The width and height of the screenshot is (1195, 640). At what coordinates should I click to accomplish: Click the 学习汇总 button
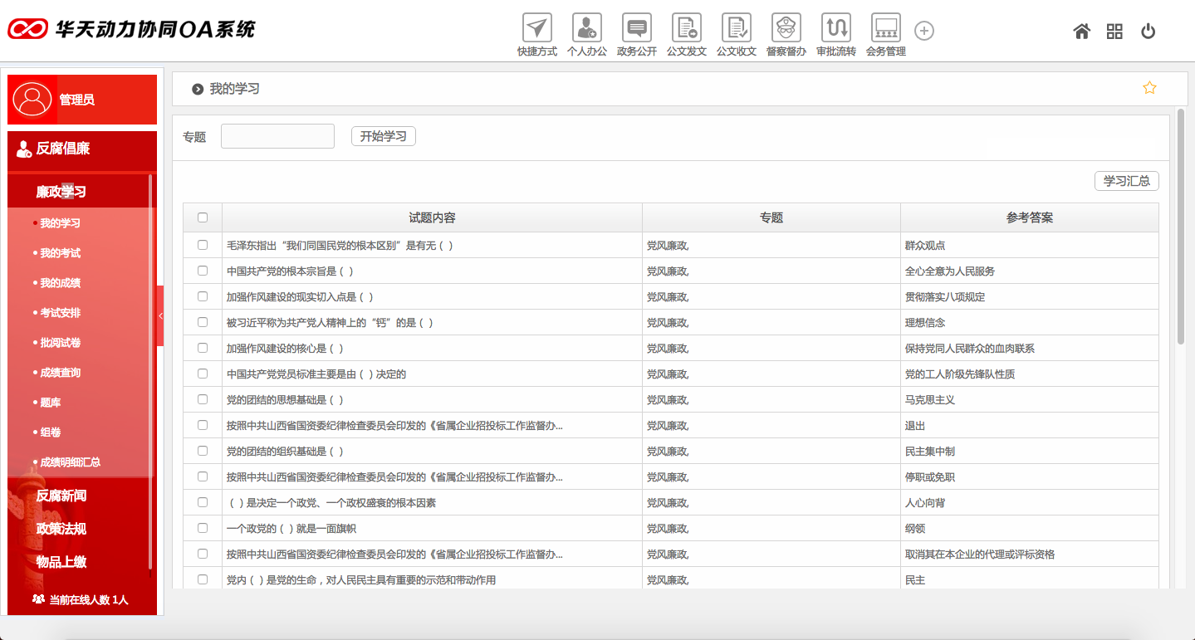coord(1126,180)
